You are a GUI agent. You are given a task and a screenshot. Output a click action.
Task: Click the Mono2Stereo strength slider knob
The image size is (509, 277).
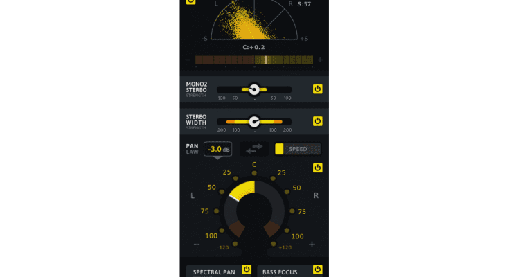point(254,89)
